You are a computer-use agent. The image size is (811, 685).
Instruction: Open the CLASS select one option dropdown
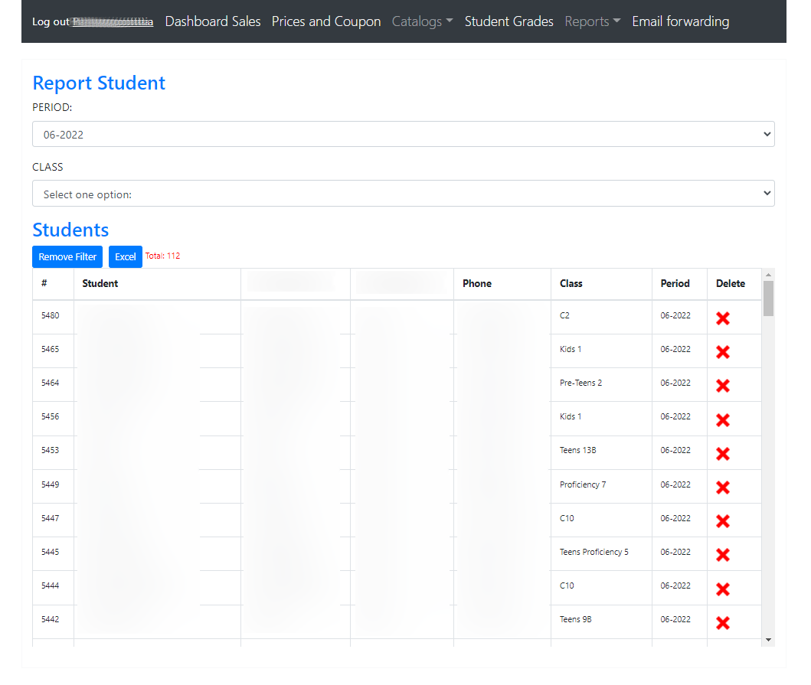pyautogui.click(x=404, y=194)
